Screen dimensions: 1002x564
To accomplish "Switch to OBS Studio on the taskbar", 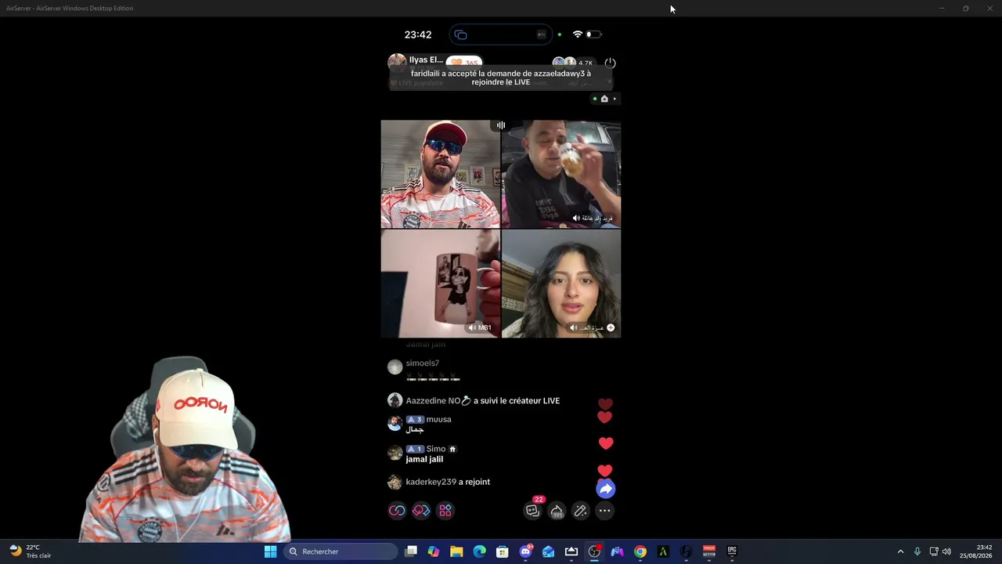I will click(595, 551).
